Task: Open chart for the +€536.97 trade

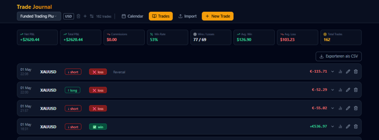Action: tap(341, 126)
